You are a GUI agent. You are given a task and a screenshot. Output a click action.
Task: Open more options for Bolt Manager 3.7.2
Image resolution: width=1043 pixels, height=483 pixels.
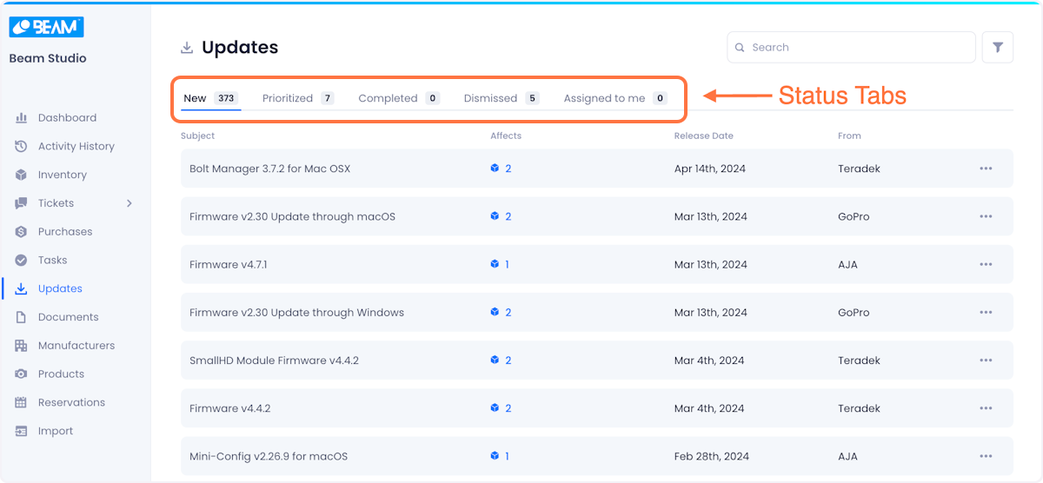point(986,169)
